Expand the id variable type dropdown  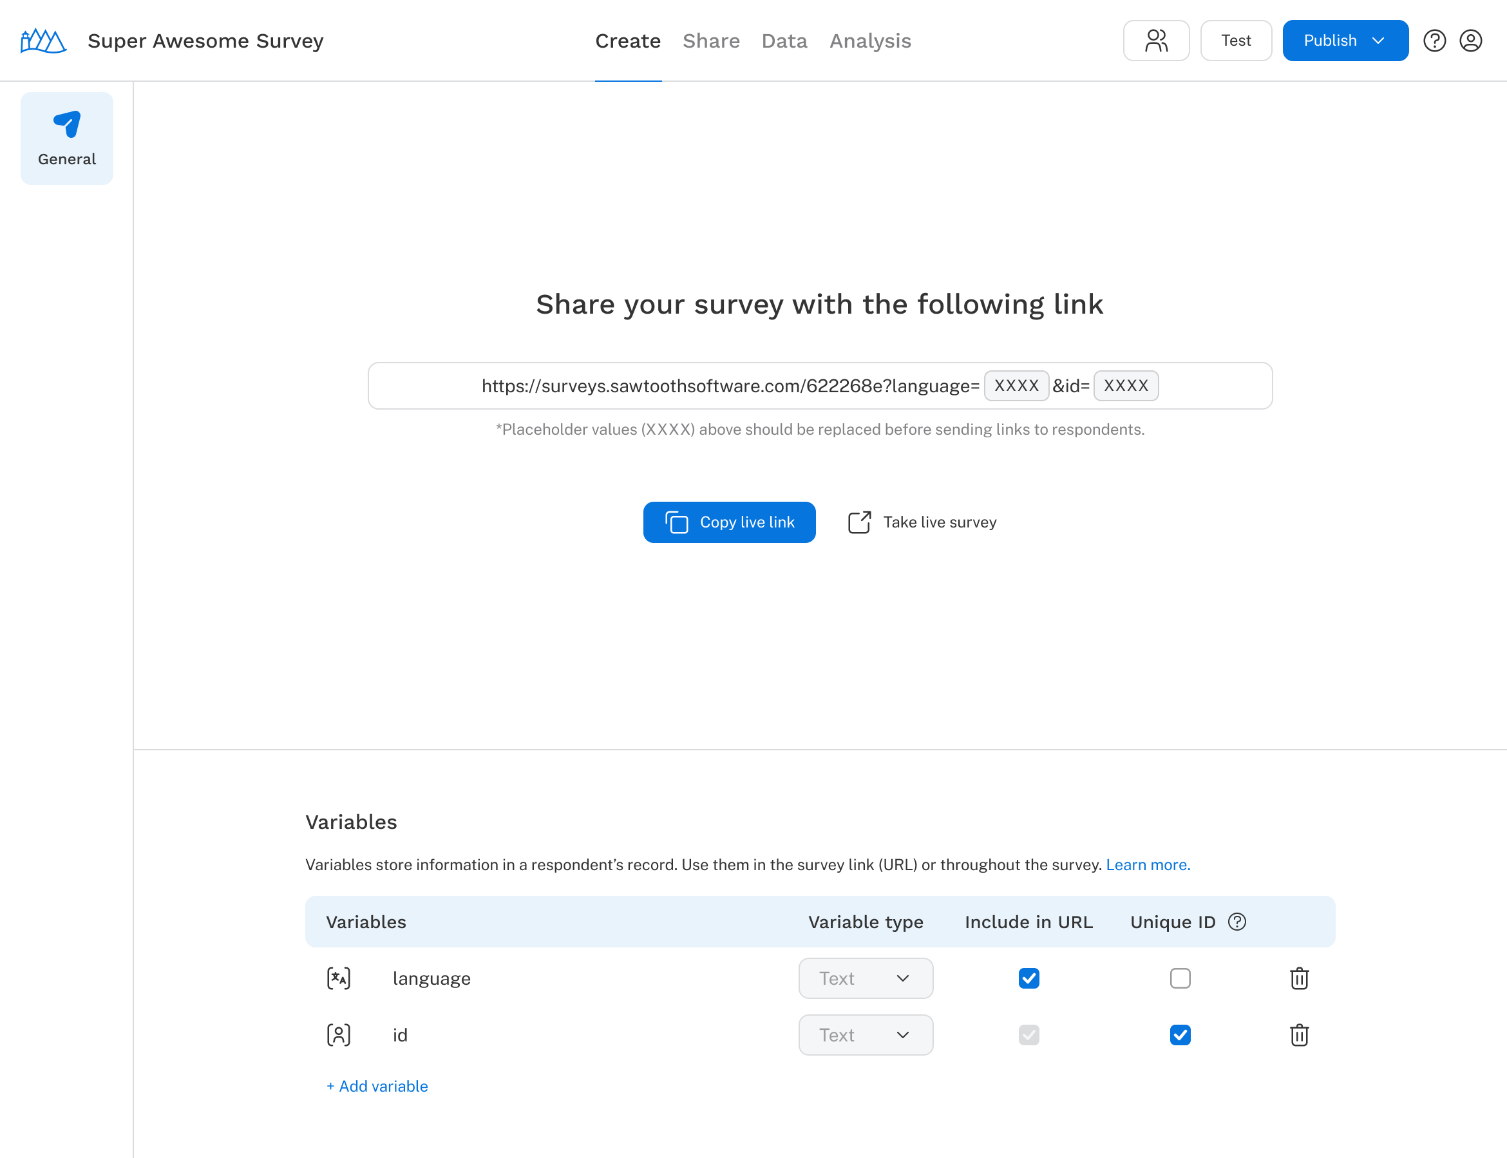click(x=866, y=1035)
